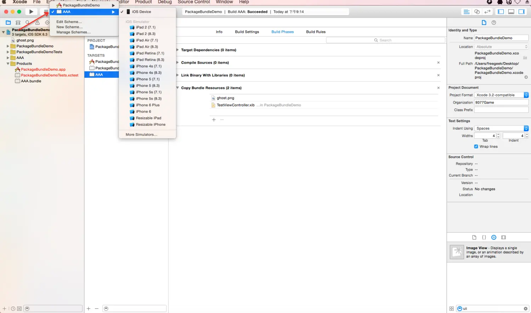Show the Standard editor

467,12
